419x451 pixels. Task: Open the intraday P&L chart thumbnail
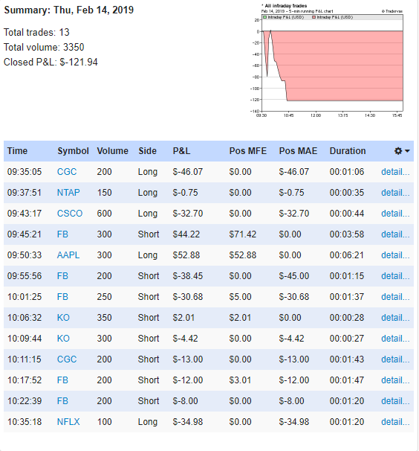(x=327, y=61)
